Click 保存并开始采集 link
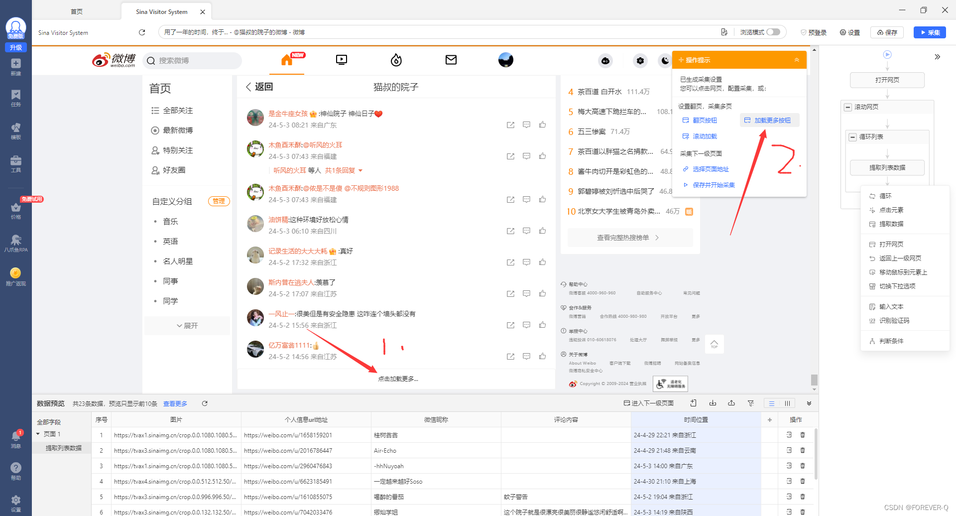The height and width of the screenshot is (516, 956). [x=709, y=185]
